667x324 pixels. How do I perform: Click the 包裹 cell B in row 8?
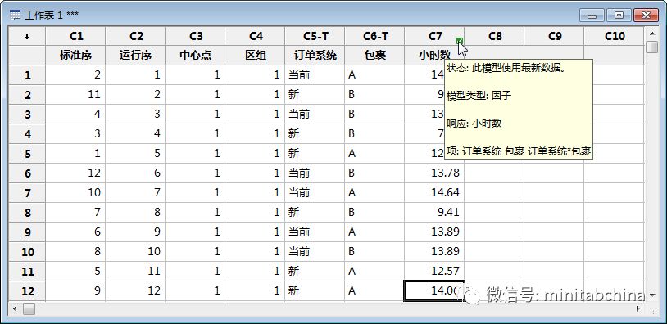coord(375,213)
